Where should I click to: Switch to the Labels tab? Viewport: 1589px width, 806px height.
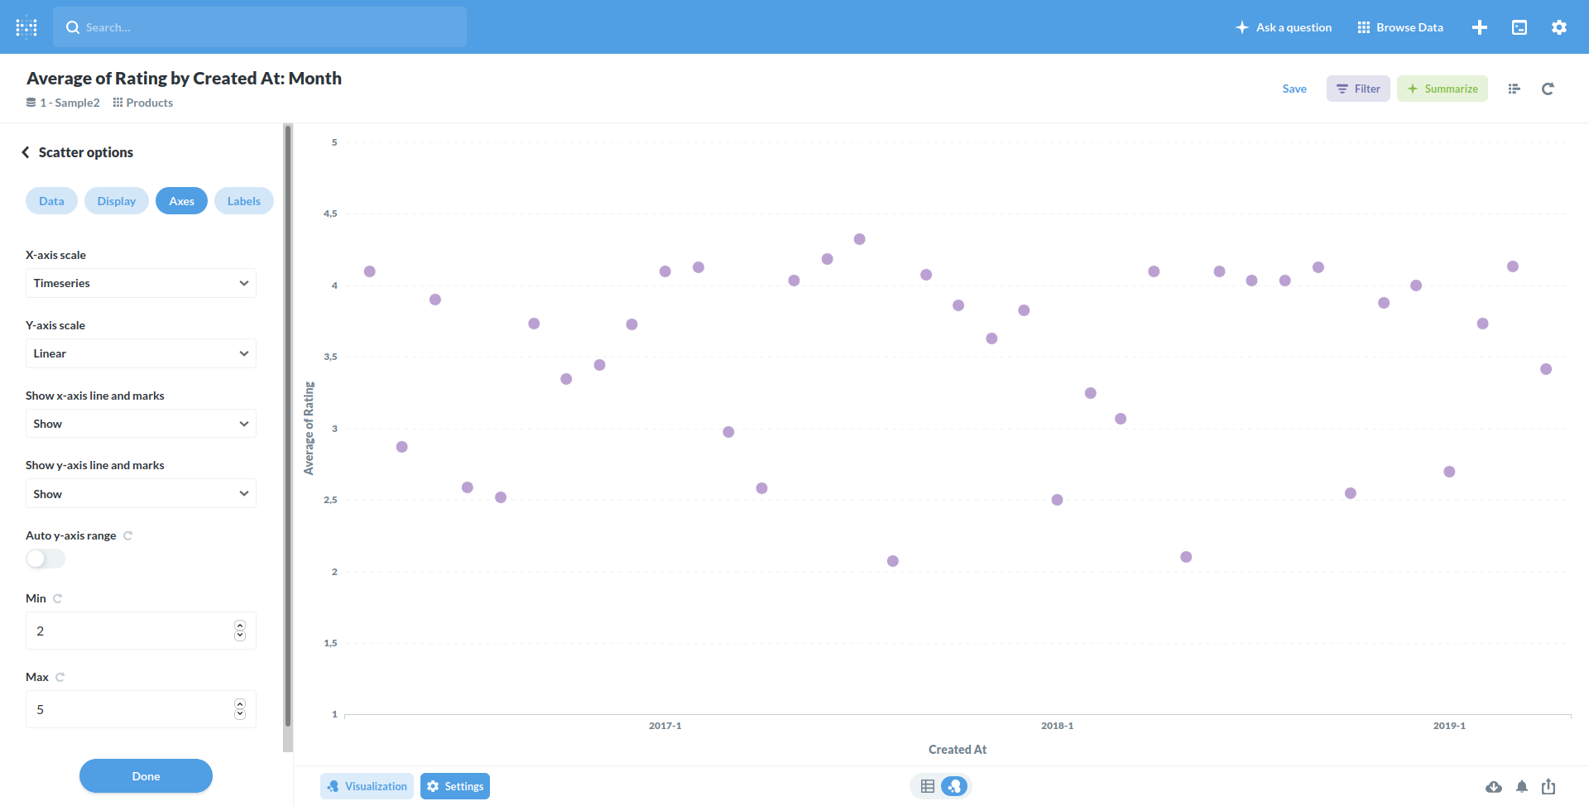243,200
